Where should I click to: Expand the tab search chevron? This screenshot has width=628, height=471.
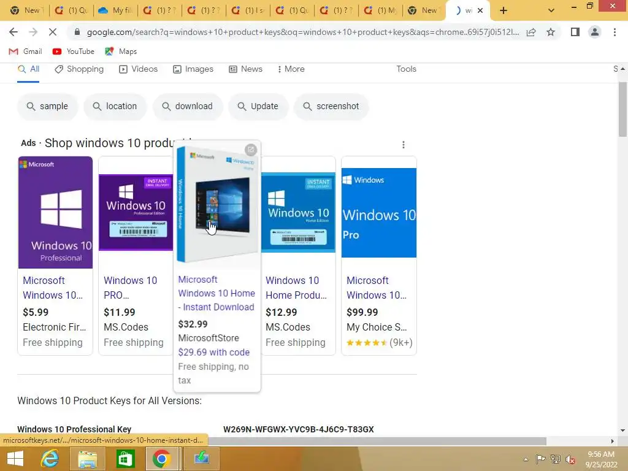point(551,10)
